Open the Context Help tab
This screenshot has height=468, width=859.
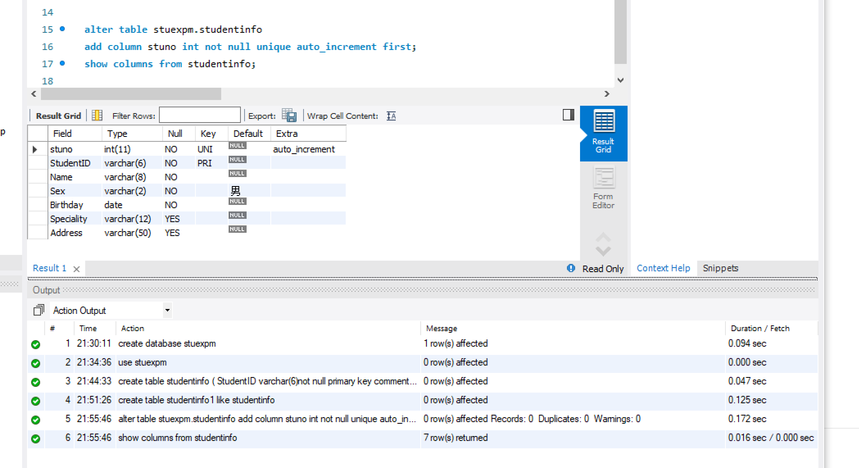[663, 268]
